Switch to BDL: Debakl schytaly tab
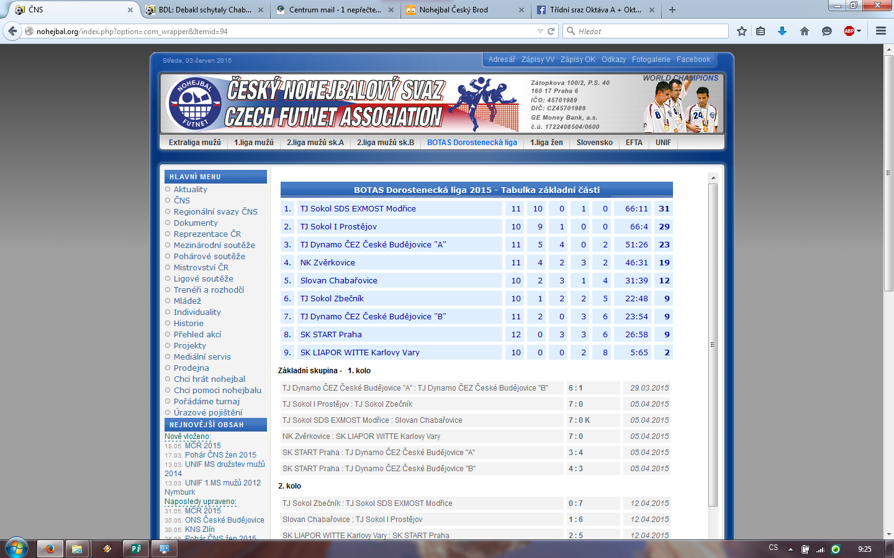 tap(204, 10)
